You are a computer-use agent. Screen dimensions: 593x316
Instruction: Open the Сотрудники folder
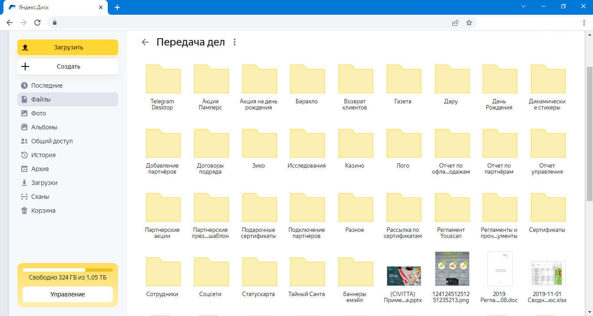click(x=163, y=272)
